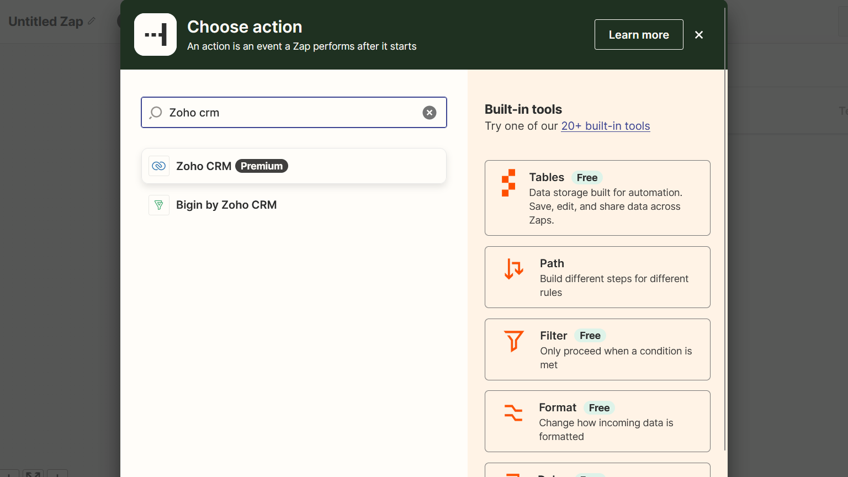Open the 20+ built-in tools link
The height and width of the screenshot is (477, 848).
click(605, 126)
